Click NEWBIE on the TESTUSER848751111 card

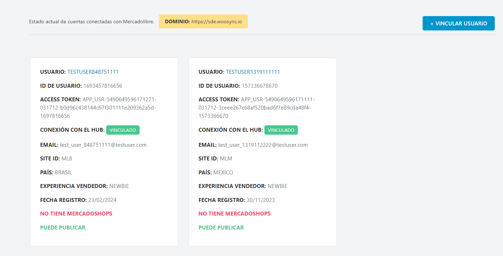point(119,186)
